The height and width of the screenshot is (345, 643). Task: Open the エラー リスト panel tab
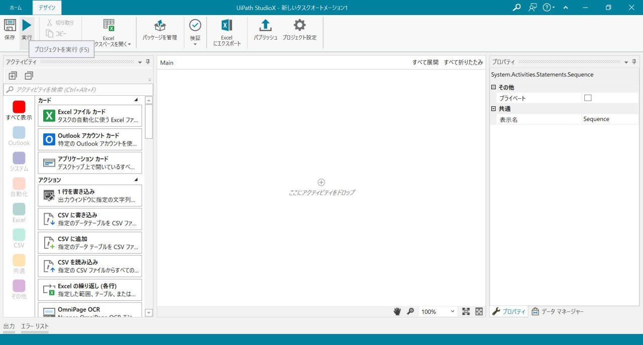(35, 326)
